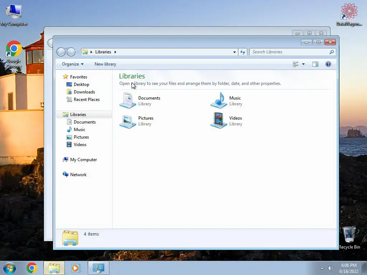The image size is (367, 275).
Task: Select the DataWagon desktop shortcut
Action: click(349, 14)
